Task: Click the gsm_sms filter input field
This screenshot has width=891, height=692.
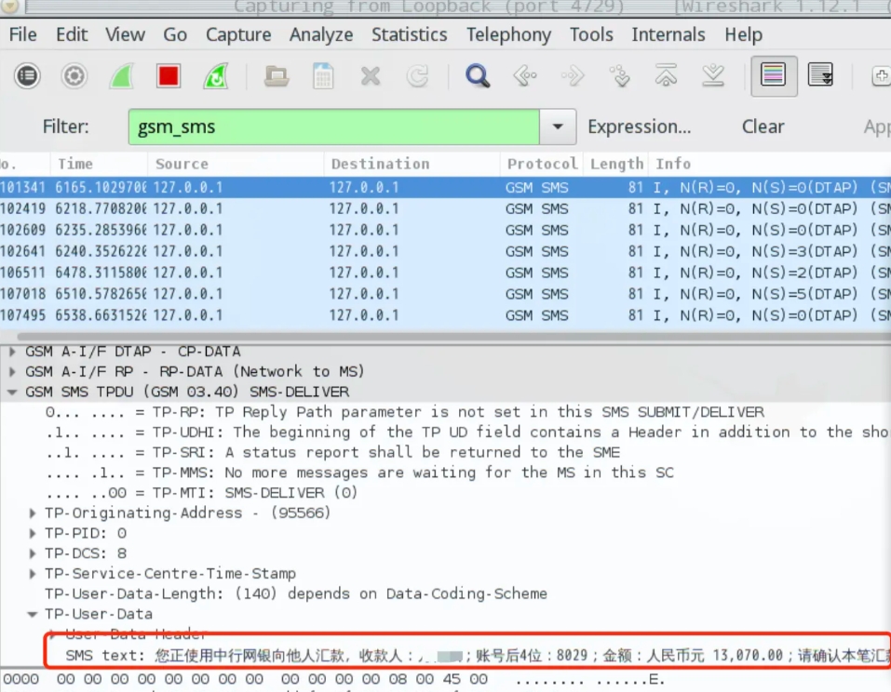Action: (333, 126)
